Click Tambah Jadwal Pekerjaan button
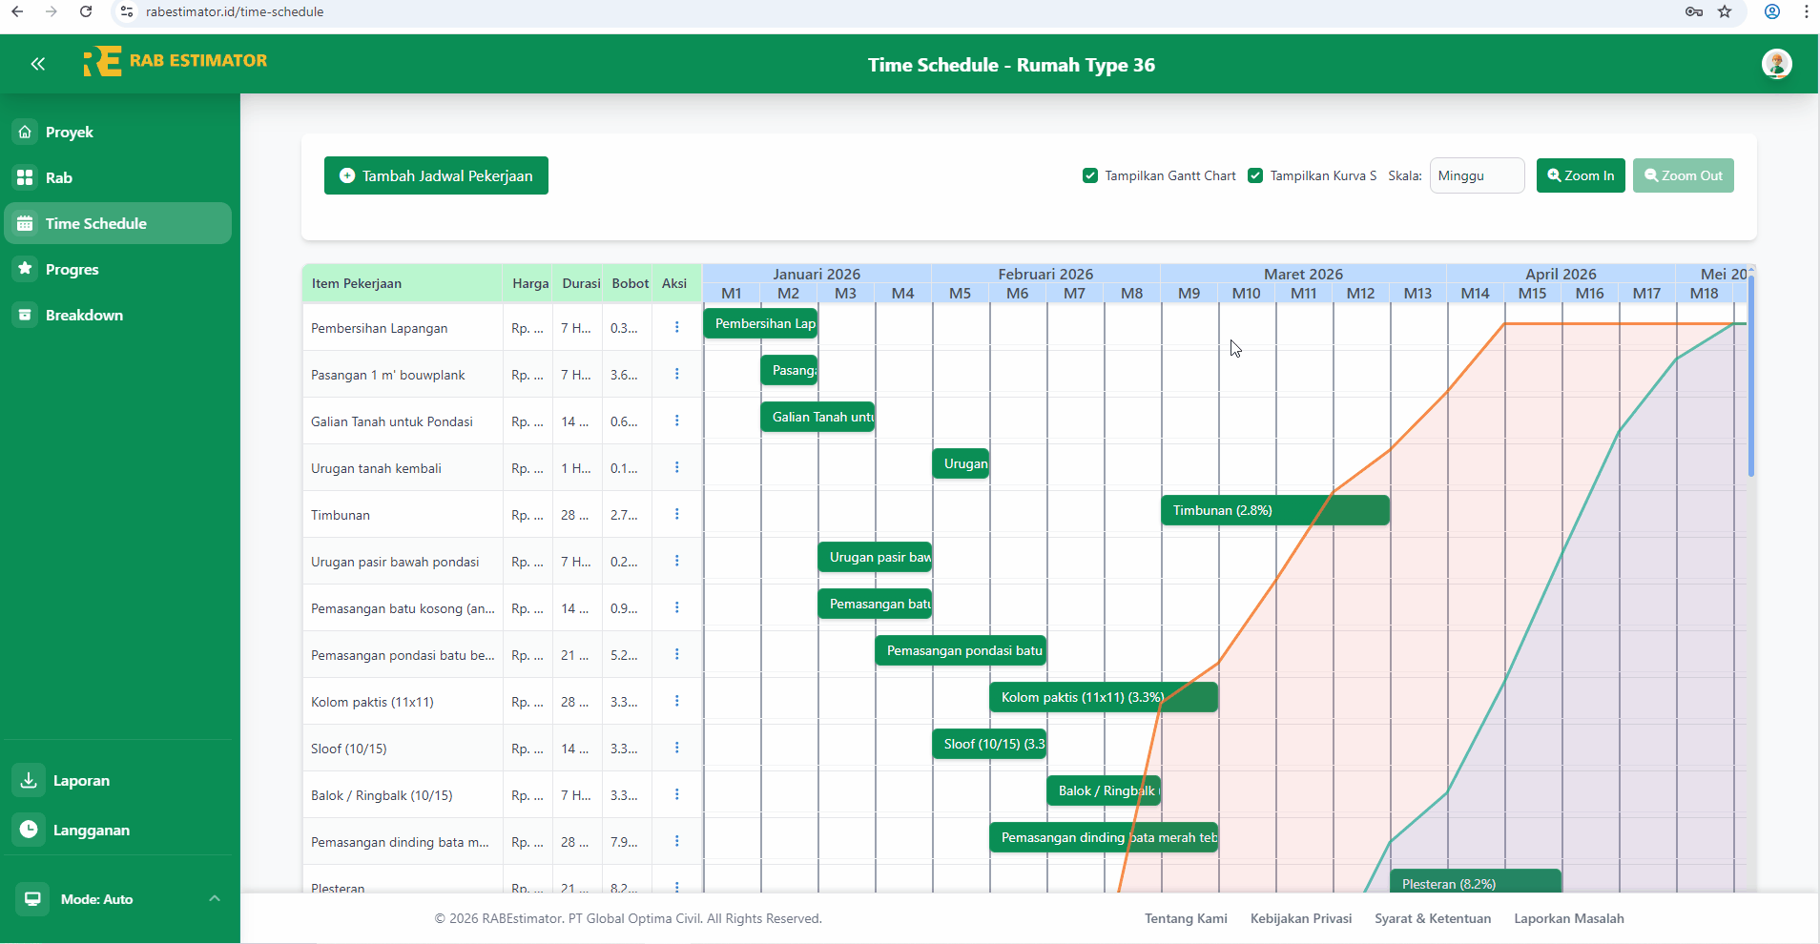1820x944 pixels. point(436,175)
